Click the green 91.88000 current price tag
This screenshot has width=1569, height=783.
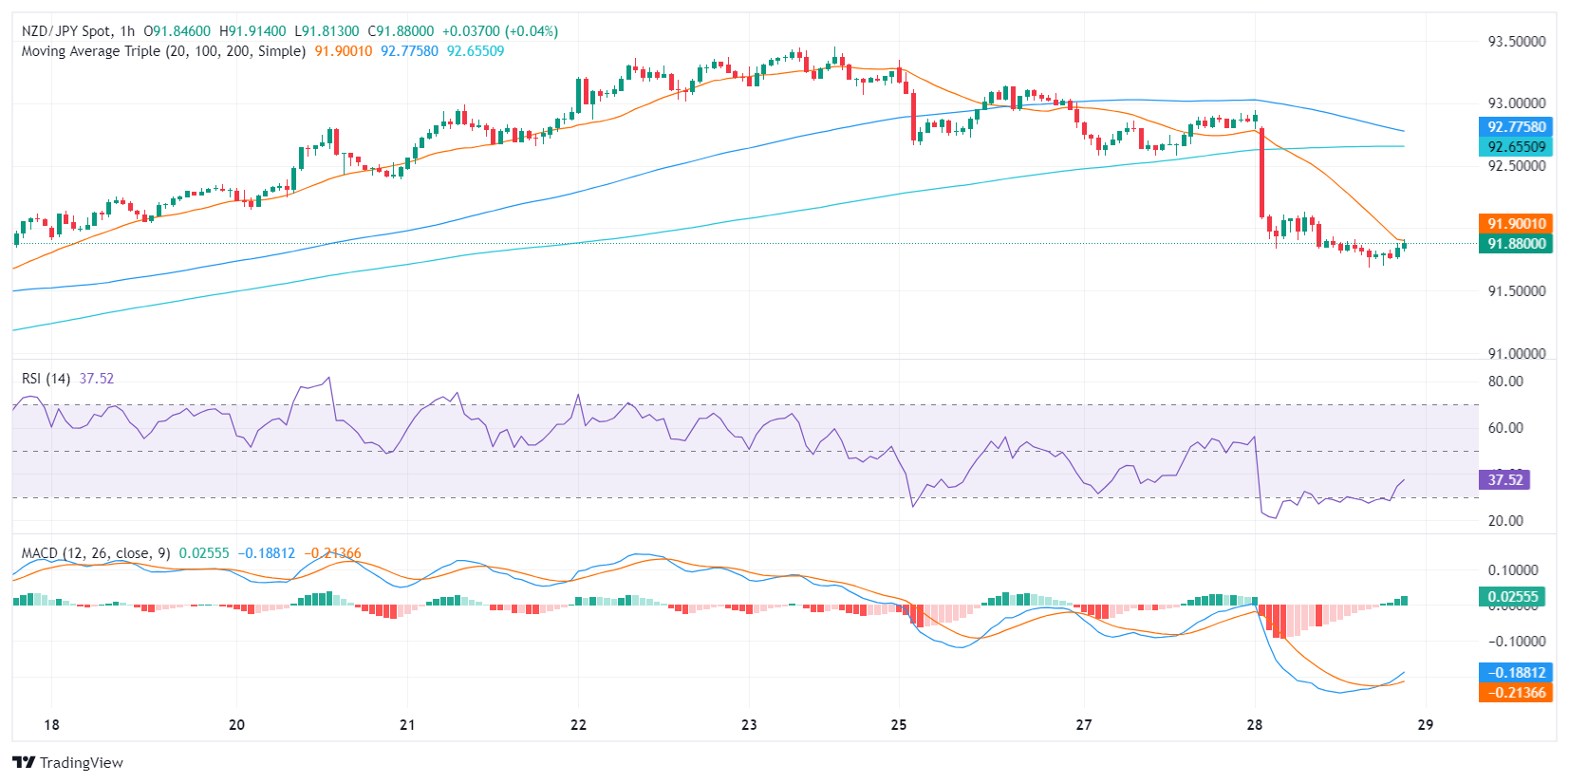(x=1516, y=244)
